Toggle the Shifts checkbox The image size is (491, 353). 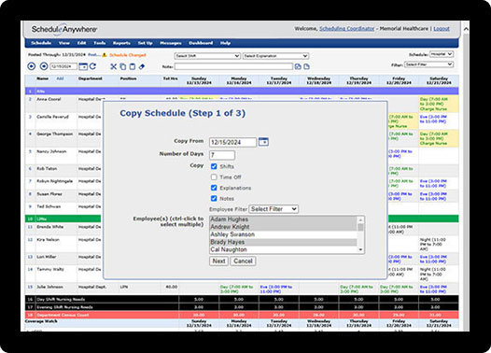point(214,166)
